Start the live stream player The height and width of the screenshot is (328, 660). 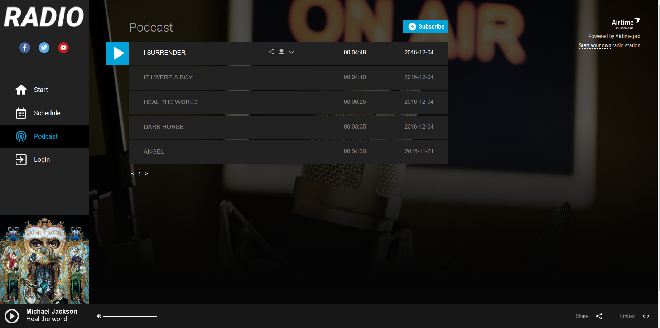tap(12, 316)
